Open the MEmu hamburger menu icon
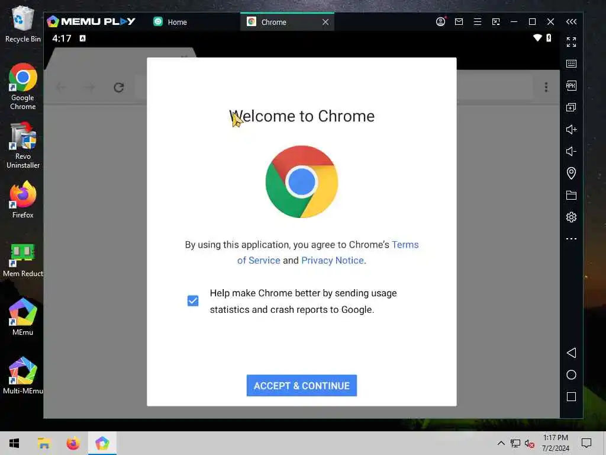The height and width of the screenshot is (455, 606). pyautogui.click(x=478, y=22)
